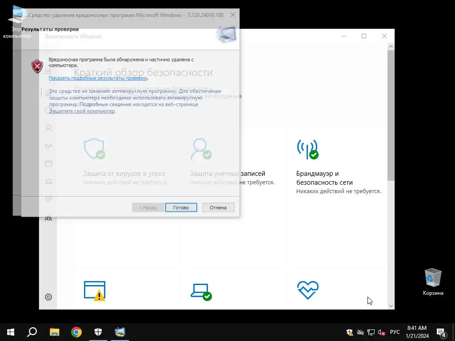
Task: Open the Windows Start menu
Action: [11, 332]
